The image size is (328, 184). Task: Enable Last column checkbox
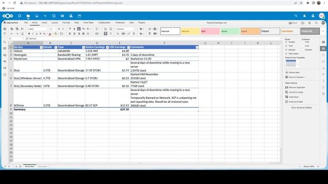point(303,45)
